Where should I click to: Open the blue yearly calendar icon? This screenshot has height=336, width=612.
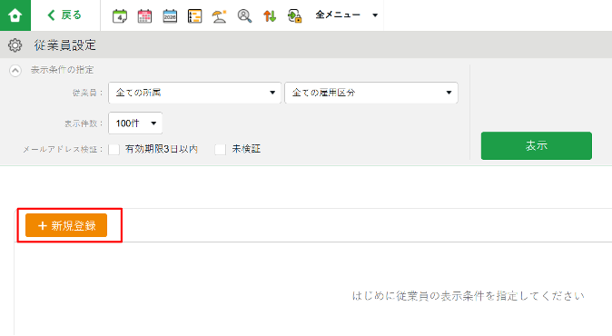coord(170,16)
